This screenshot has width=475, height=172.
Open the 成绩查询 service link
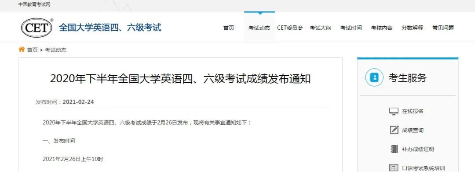[413, 130]
